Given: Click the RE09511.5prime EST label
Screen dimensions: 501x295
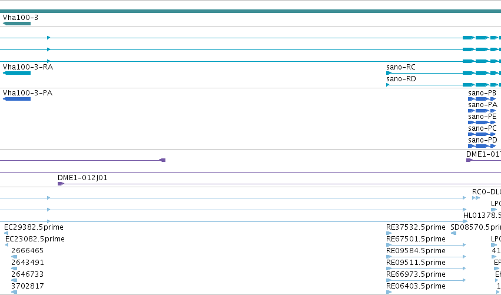Looking at the screenshot, I should coord(416,263).
